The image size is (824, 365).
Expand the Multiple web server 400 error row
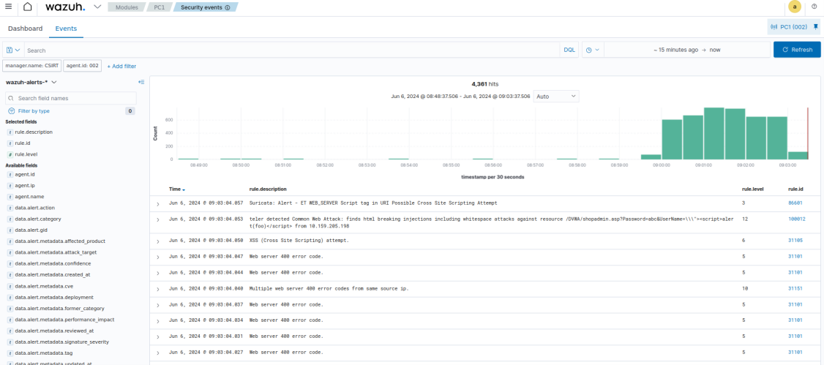[x=157, y=289]
